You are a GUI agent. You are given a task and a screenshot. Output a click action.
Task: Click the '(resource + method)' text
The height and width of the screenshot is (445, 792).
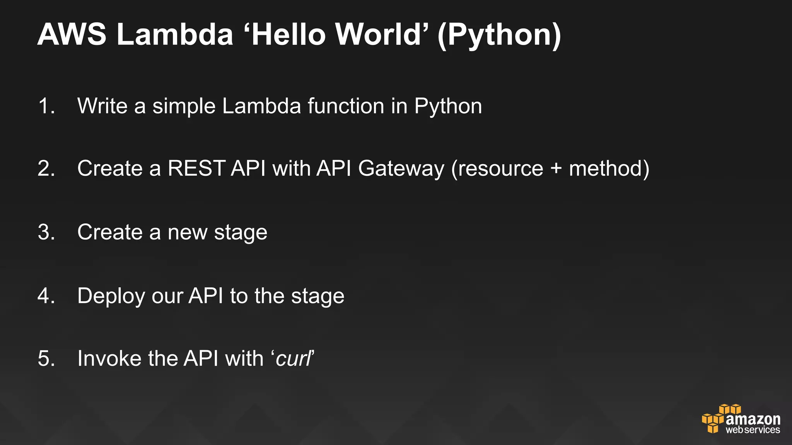point(550,168)
